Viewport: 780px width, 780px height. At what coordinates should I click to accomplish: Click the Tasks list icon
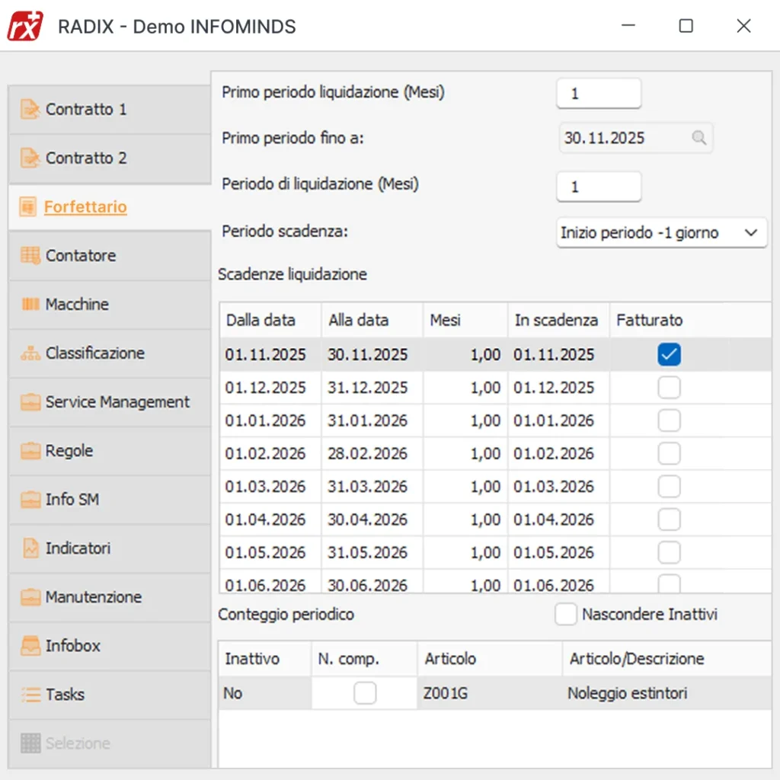30,695
